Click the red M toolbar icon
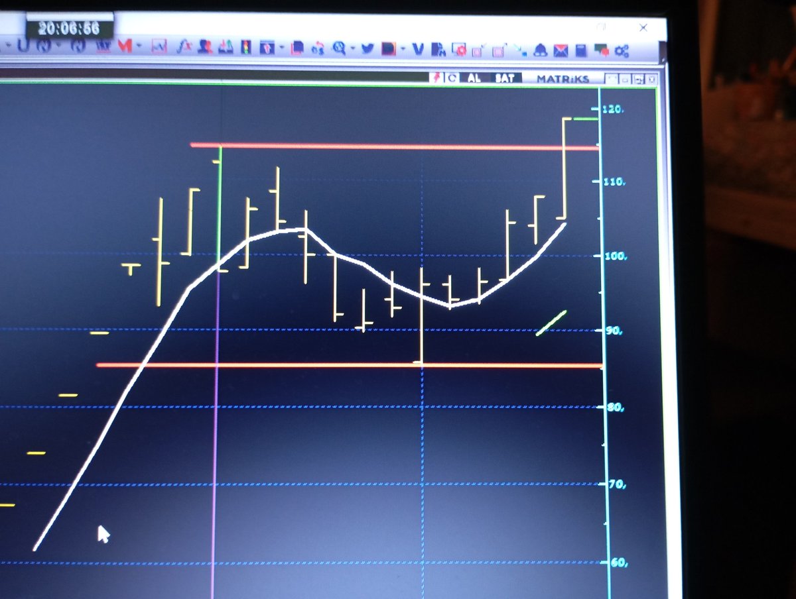The height and width of the screenshot is (599, 796). (125, 46)
